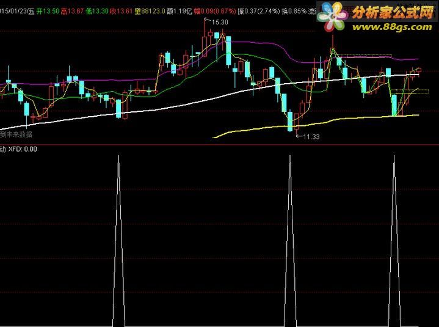Click the last XFD signal spike
The width and height of the screenshot is (439, 327).
394,241
